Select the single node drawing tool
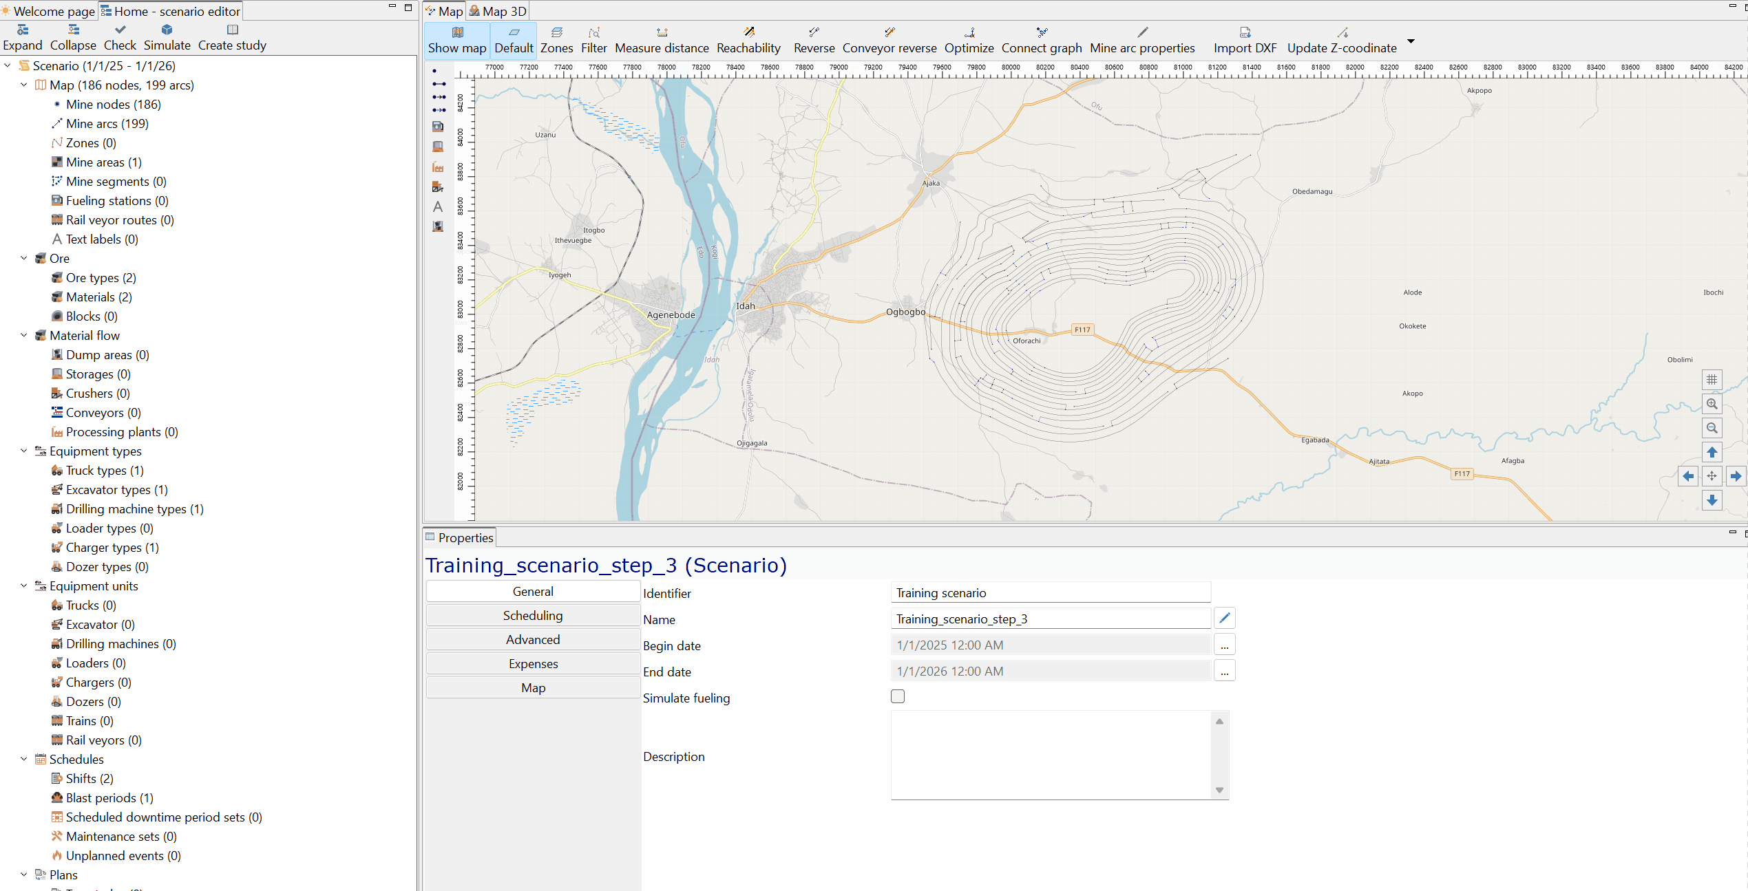Image resolution: width=1748 pixels, height=891 pixels. [434, 71]
